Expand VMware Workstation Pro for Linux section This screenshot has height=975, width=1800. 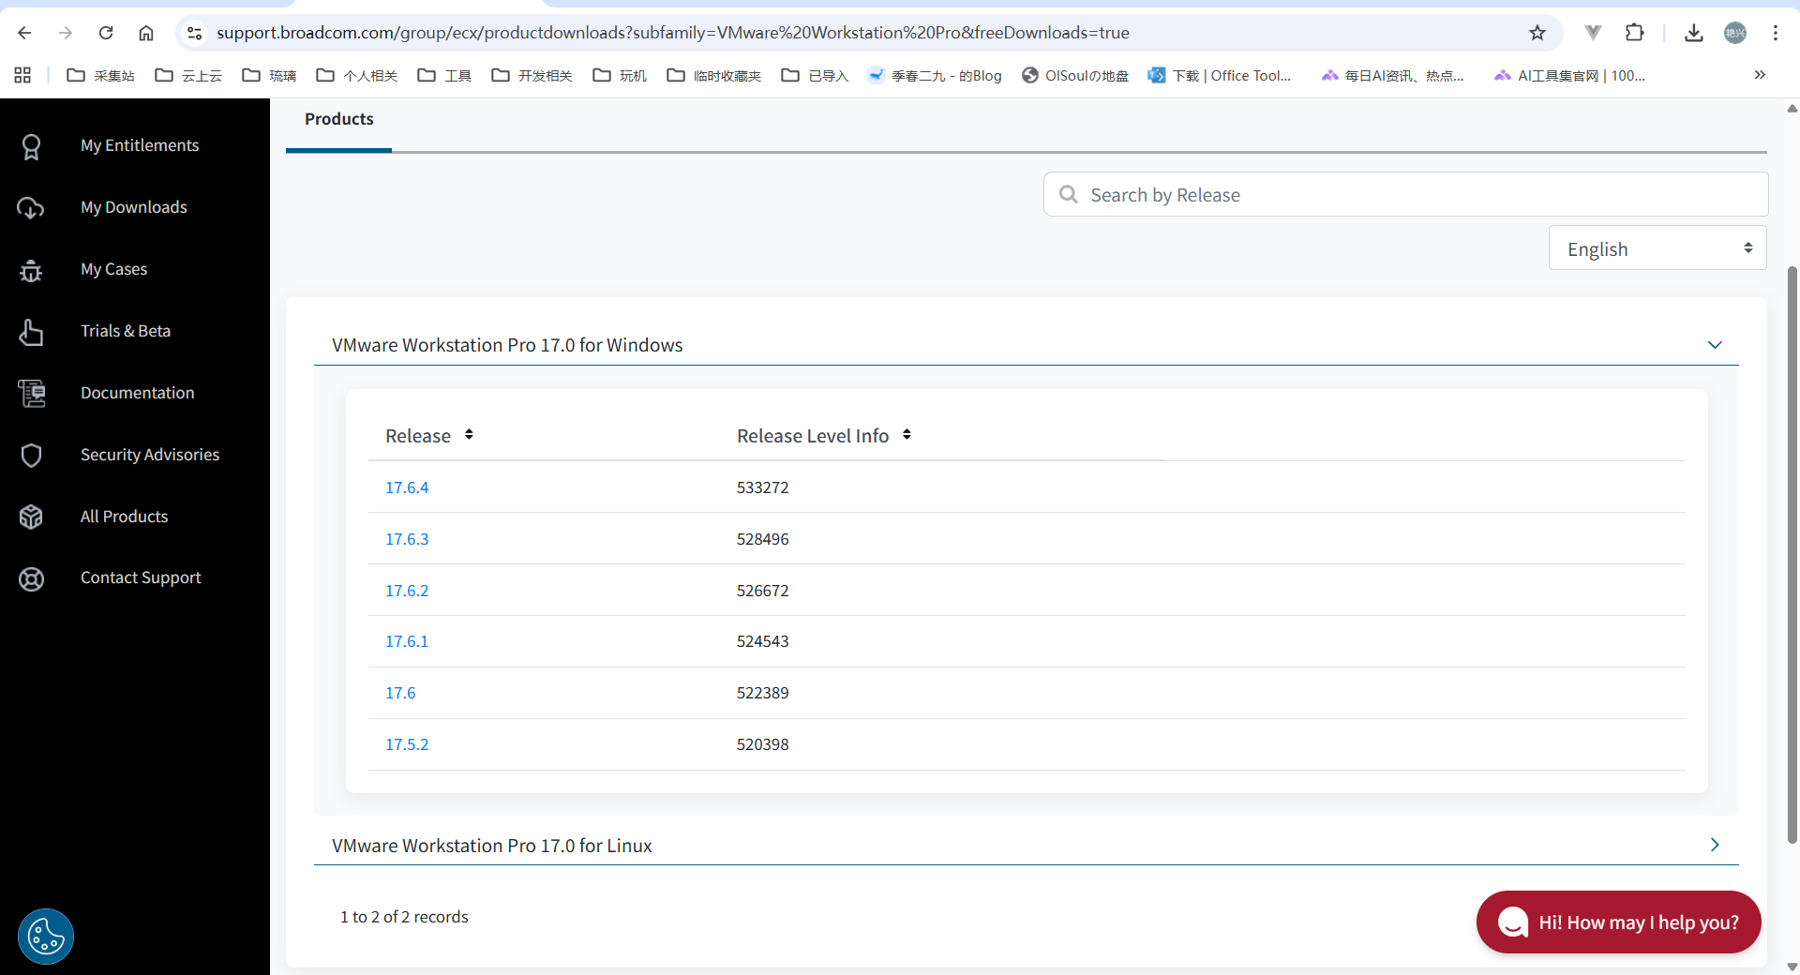click(1715, 846)
